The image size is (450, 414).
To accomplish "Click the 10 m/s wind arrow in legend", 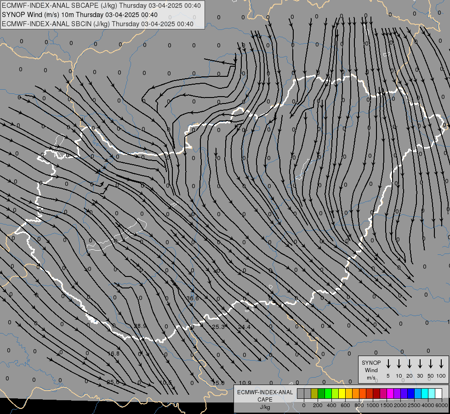I will tap(399, 364).
